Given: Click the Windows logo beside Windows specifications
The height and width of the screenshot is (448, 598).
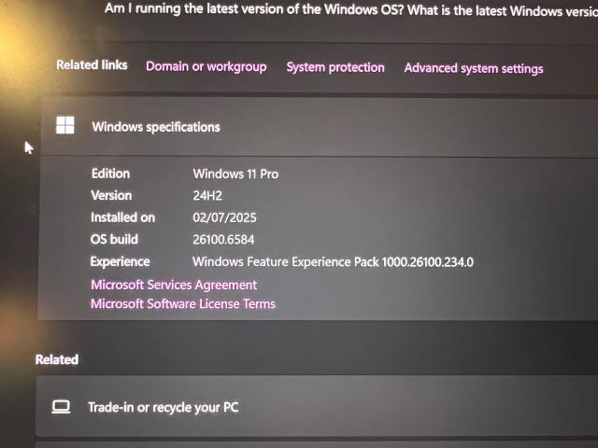Looking at the screenshot, I should 65,125.
